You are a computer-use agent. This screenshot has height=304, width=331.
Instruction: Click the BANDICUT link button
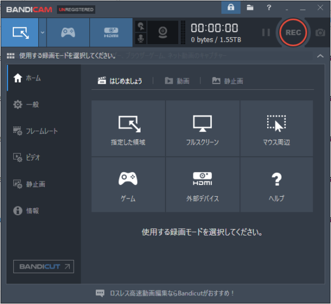click(44, 267)
